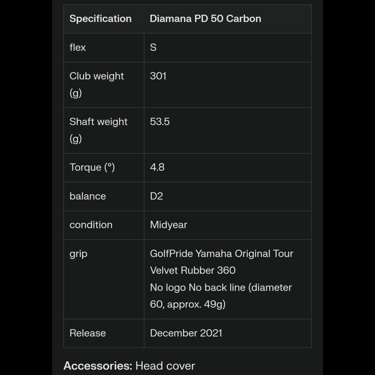Click the Release row label
Screen dimensions: 375x375
88,333
